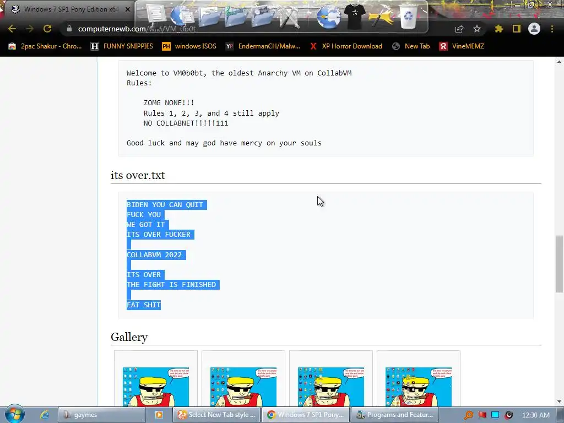Screen dimensions: 564x423
Task: Launch the globe browser dock icon
Action: [x=328, y=17]
